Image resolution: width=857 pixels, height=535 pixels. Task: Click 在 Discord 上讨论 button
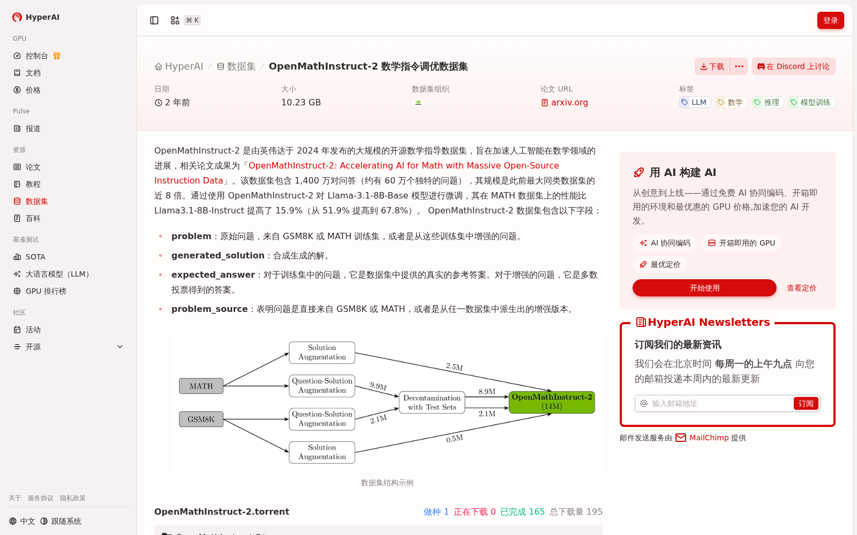(x=793, y=66)
